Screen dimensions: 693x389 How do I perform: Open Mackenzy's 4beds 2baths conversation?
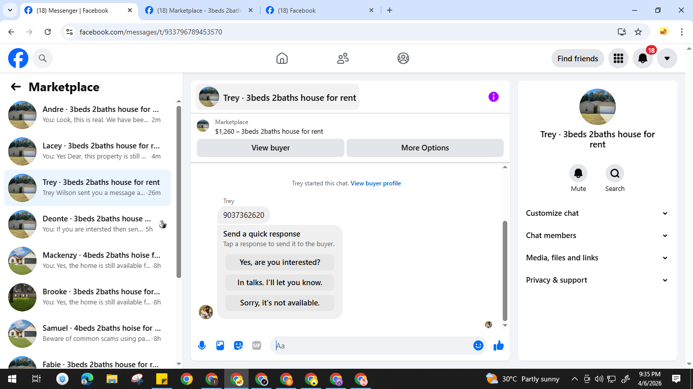(87, 261)
